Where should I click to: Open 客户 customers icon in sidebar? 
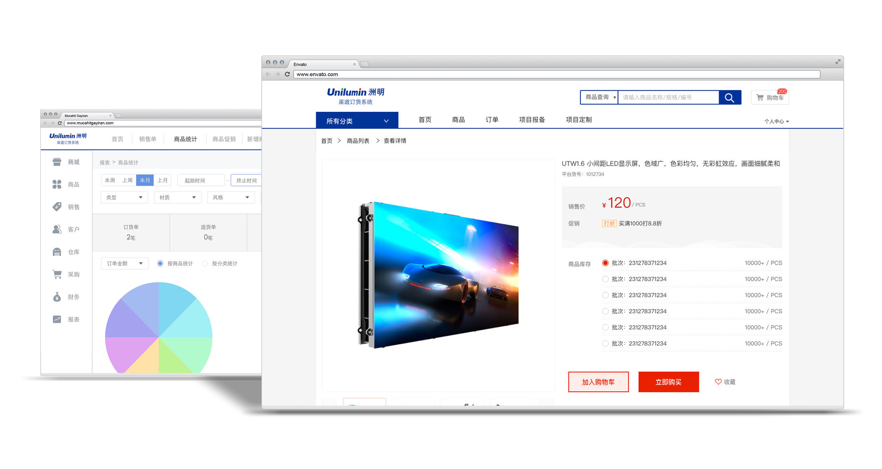coord(57,229)
